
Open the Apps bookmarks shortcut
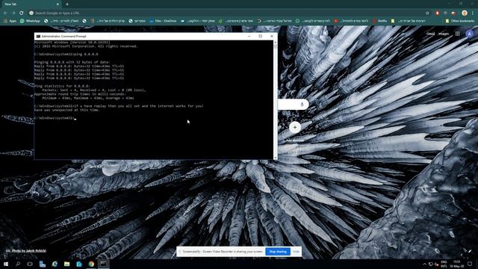(x=10, y=21)
